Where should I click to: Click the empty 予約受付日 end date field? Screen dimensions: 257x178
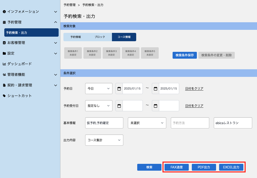[x=169, y=106]
